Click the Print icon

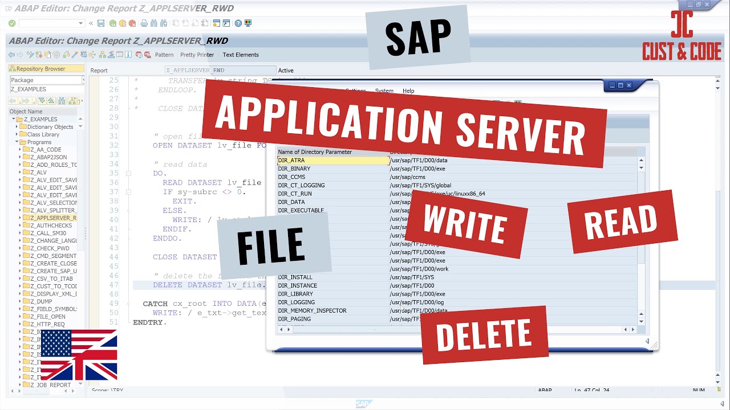tap(144, 23)
